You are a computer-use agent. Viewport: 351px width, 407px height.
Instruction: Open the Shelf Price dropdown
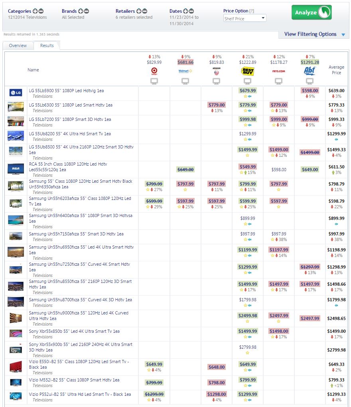tap(245, 18)
